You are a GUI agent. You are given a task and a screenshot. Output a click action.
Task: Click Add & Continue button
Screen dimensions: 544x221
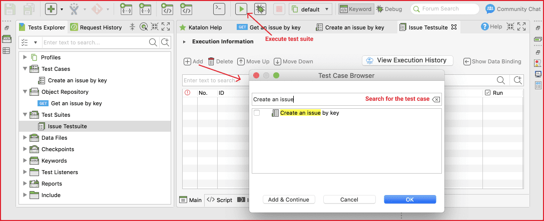coord(289,200)
